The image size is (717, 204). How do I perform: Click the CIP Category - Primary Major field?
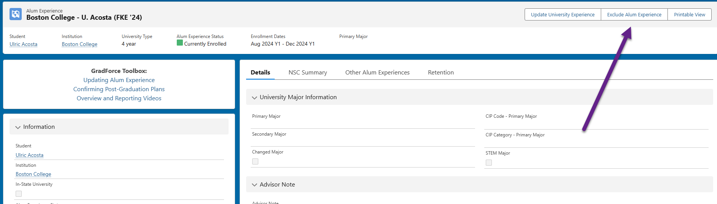[x=596, y=139]
